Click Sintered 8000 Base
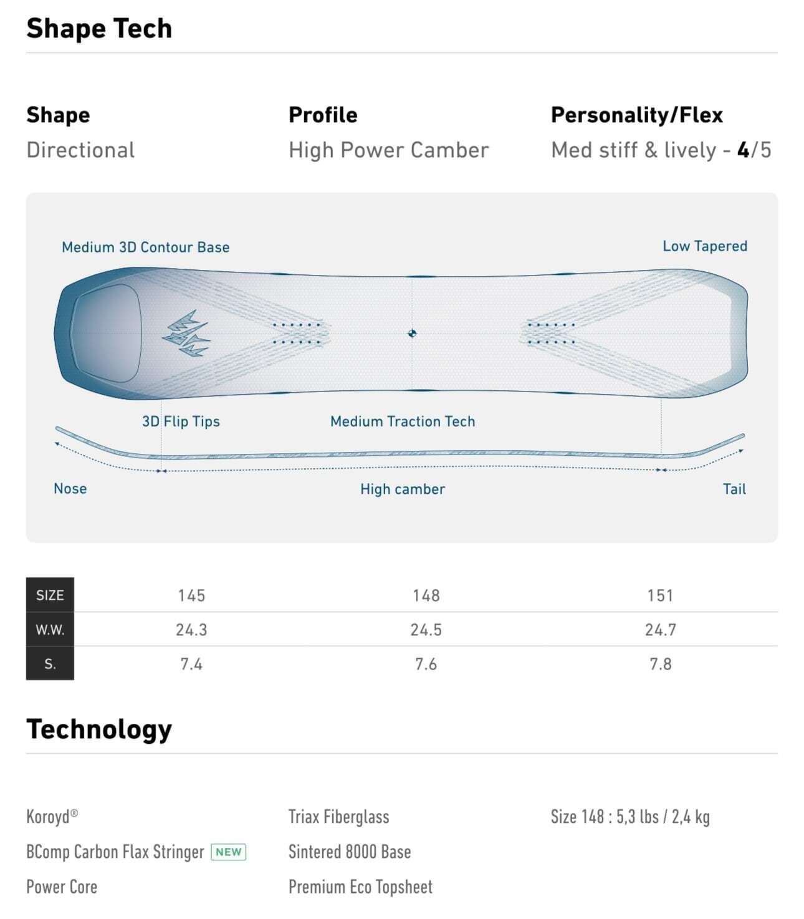This screenshot has height=919, width=804. [x=350, y=852]
